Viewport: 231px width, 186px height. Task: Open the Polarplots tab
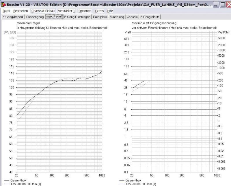tap(100, 17)
